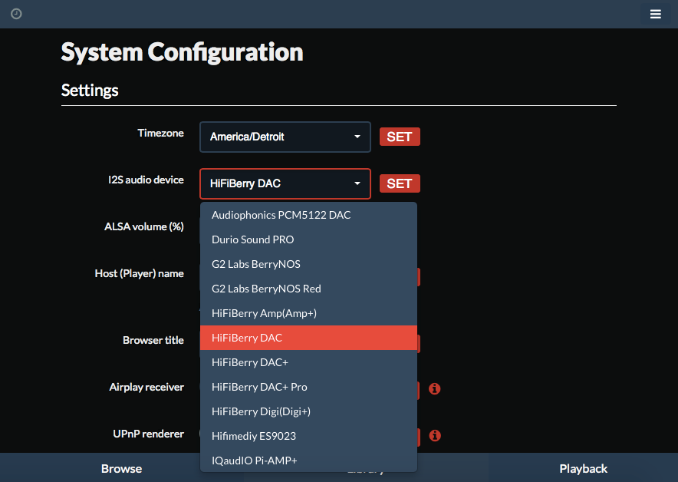Switch to the Playback tab
The image size is (678, 482).
[584, 468]
